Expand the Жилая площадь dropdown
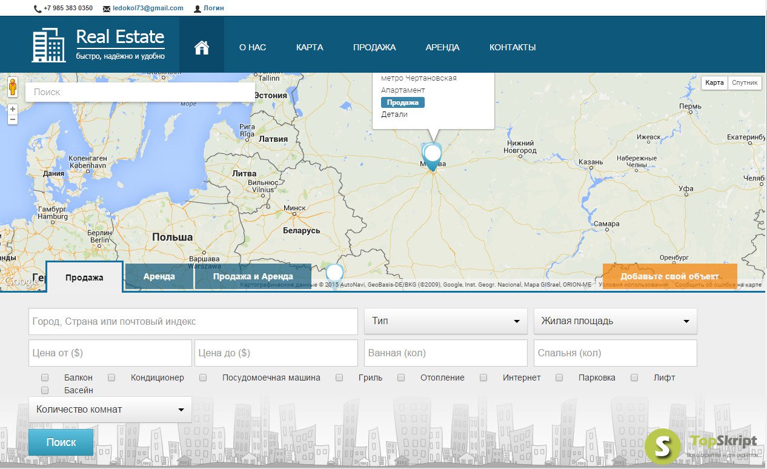This screenshot has width=767, height=469. (x=616, y=321)
